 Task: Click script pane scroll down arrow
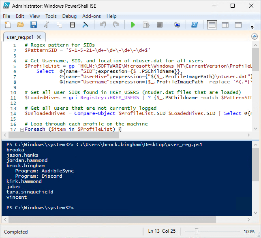(255, 128)
